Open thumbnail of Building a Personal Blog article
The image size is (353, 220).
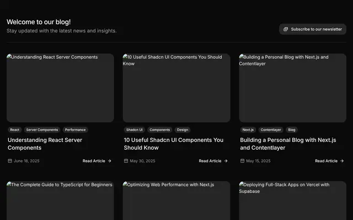[x=292, y=88]
